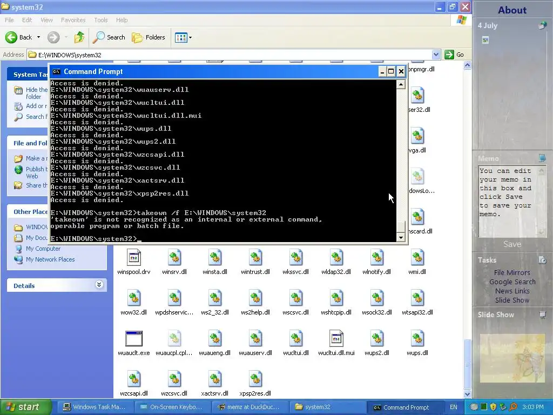
Task: Click the Go button beside address bar
Action: (454, 55)
